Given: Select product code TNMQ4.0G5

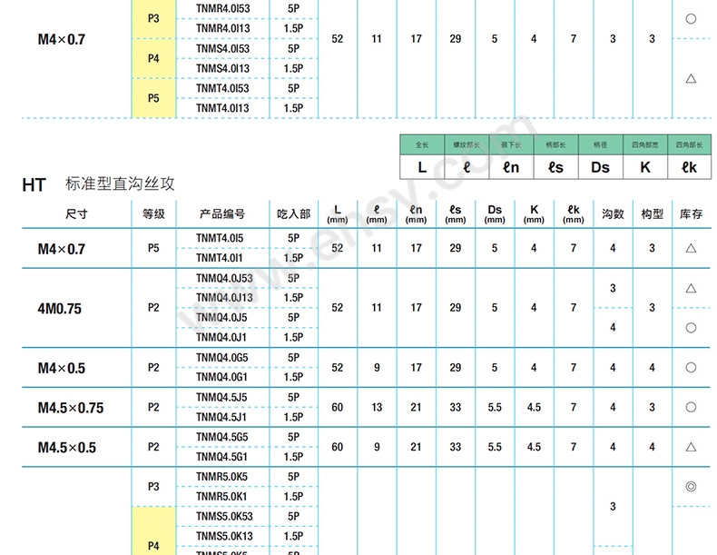Looking at the screenshot, I should [221, 357].
